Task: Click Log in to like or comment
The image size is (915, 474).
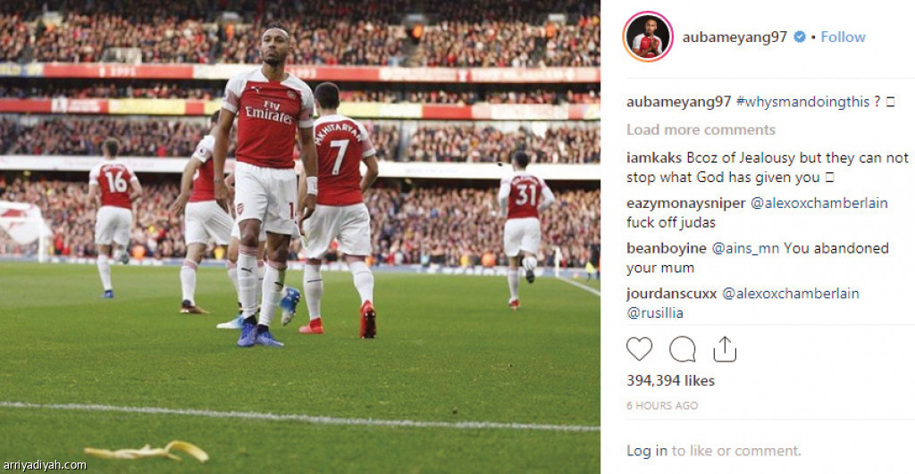Action: tap(647, 451)
